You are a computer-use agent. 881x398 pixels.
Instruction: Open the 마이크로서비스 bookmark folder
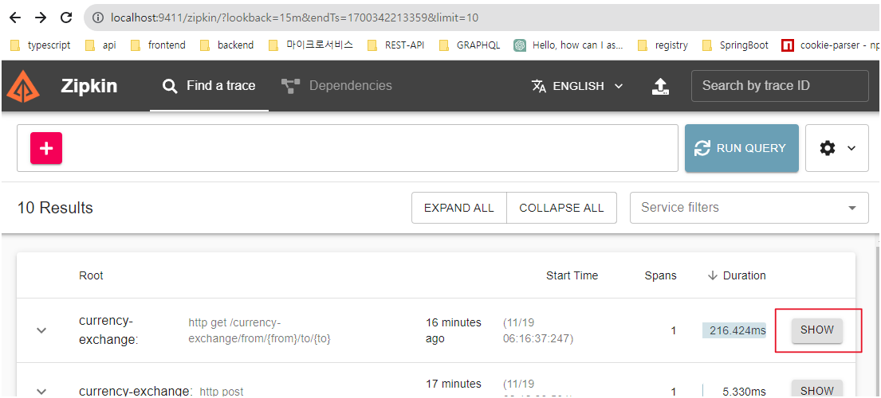point(311,45)
